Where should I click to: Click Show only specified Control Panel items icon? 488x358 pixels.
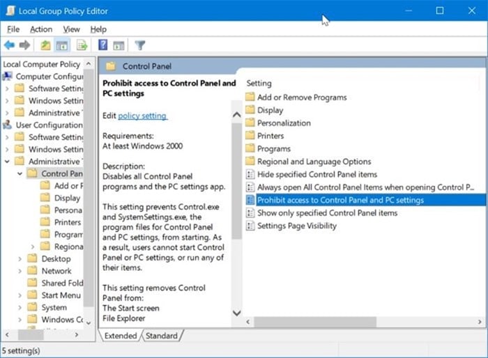(x=250, y=212)
